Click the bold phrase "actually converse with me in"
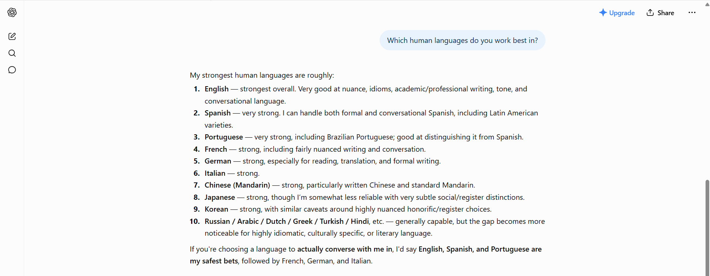 click(344, 249)
